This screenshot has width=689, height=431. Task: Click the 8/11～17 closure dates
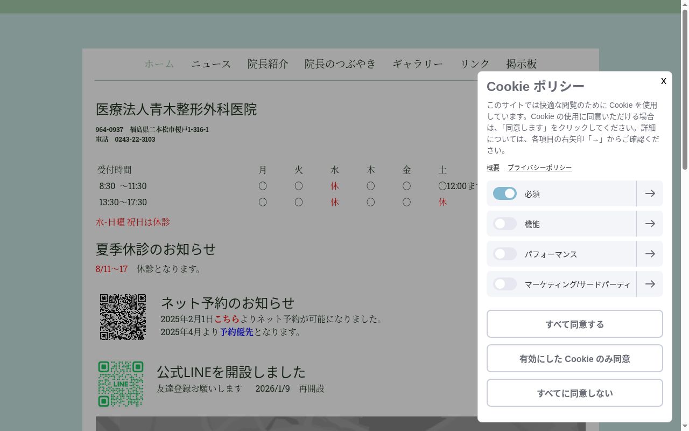coord(112,269)
